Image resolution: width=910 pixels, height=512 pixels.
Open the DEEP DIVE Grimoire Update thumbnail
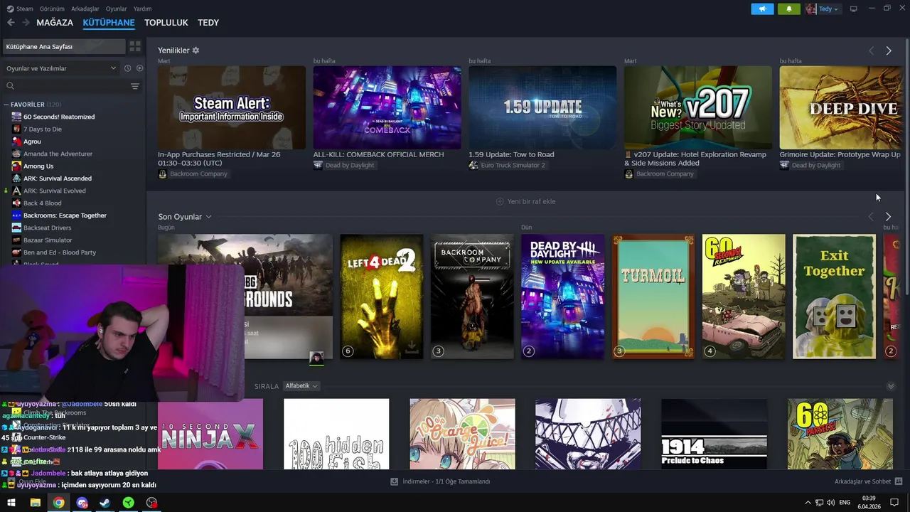840,107
